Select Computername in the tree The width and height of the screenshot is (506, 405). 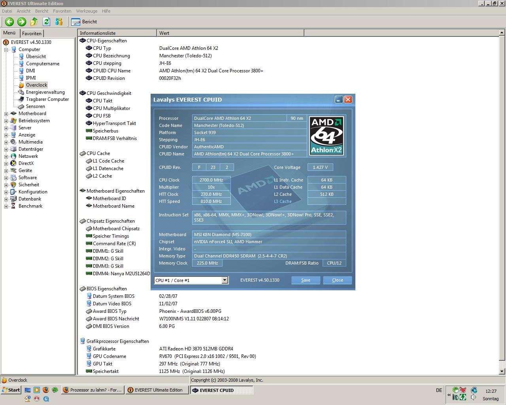click(43, 64)
